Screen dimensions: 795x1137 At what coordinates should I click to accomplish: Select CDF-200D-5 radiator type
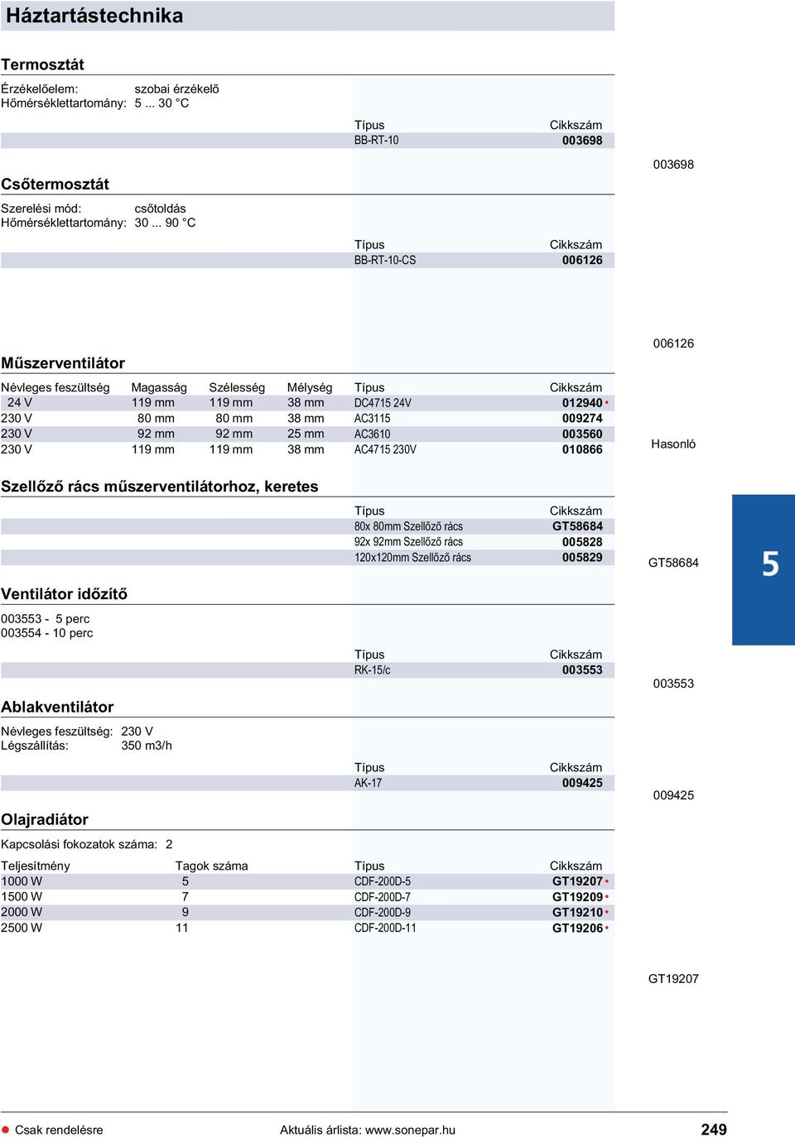tap(382, 881)
